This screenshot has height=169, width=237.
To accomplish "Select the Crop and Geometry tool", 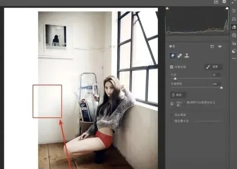I will [x=234, y=19].
